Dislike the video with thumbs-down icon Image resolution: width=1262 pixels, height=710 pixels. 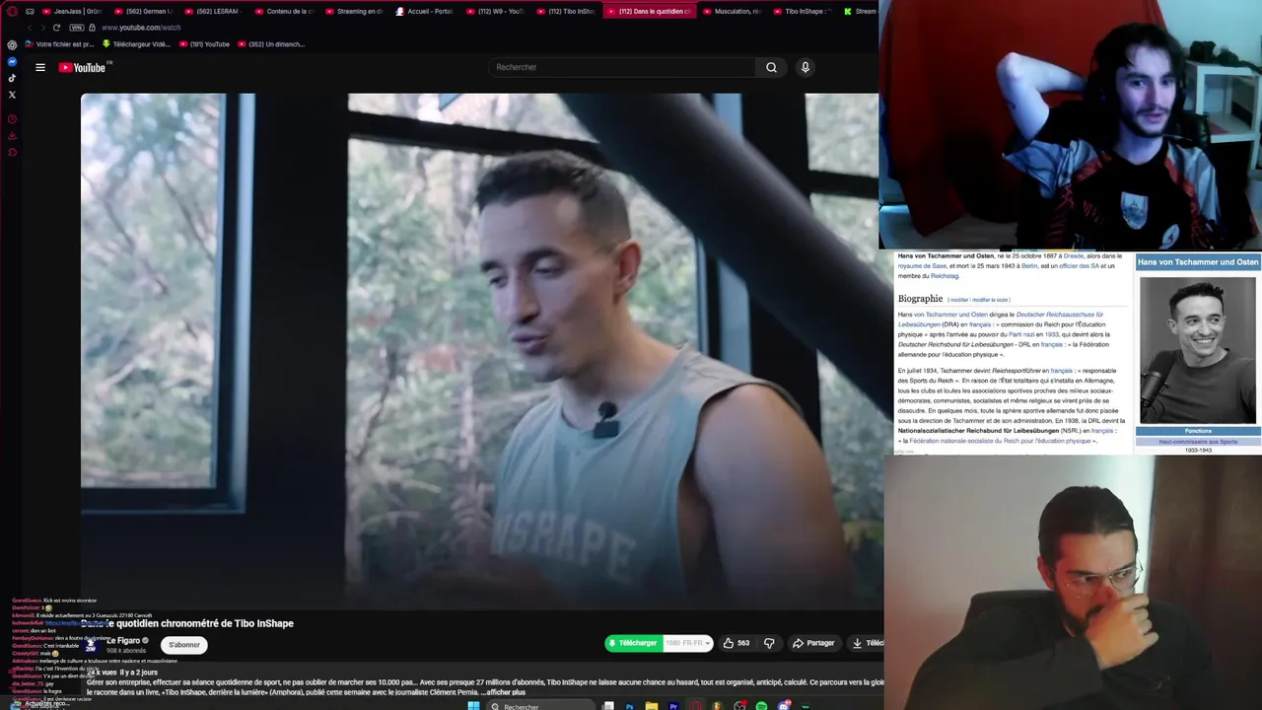(769, 643)
